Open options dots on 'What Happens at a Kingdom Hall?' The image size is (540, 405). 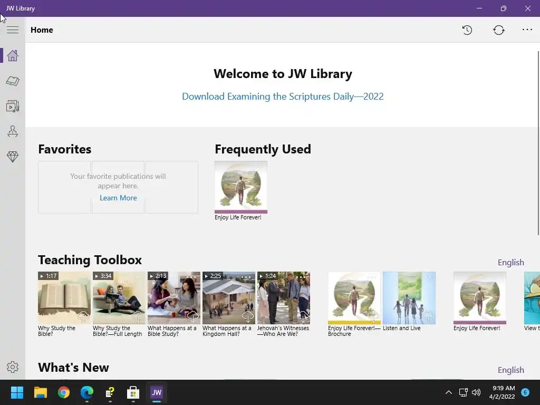point(246,277)
